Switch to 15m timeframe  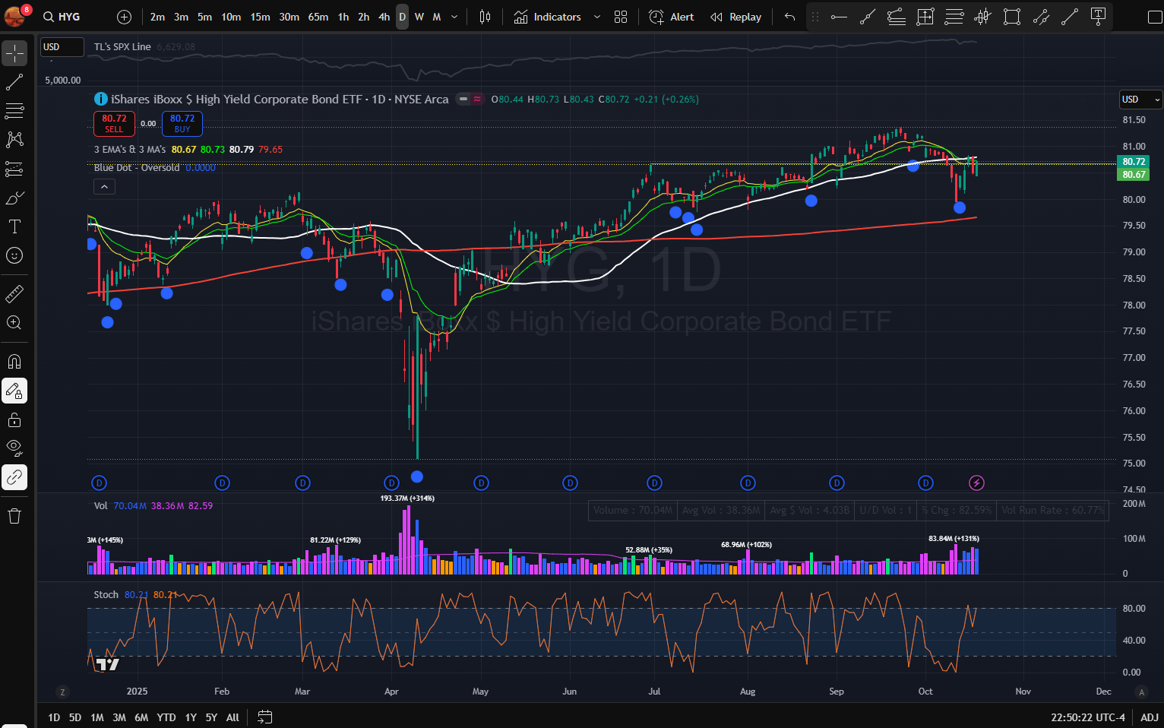(260, 17)
